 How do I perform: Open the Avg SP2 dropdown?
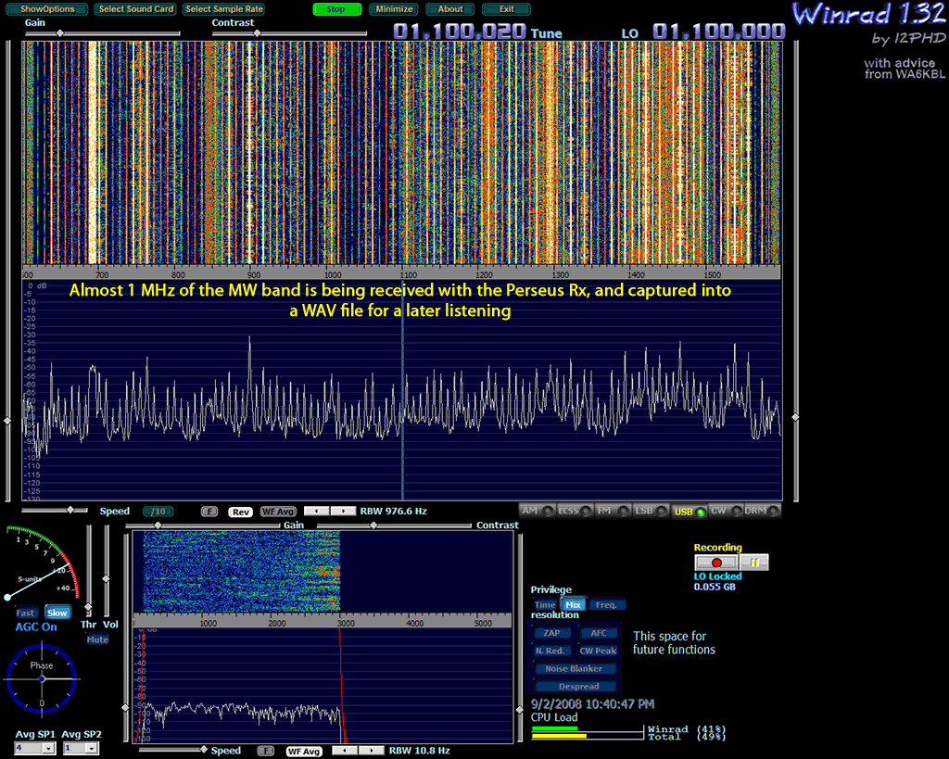[x=81, y=748]
